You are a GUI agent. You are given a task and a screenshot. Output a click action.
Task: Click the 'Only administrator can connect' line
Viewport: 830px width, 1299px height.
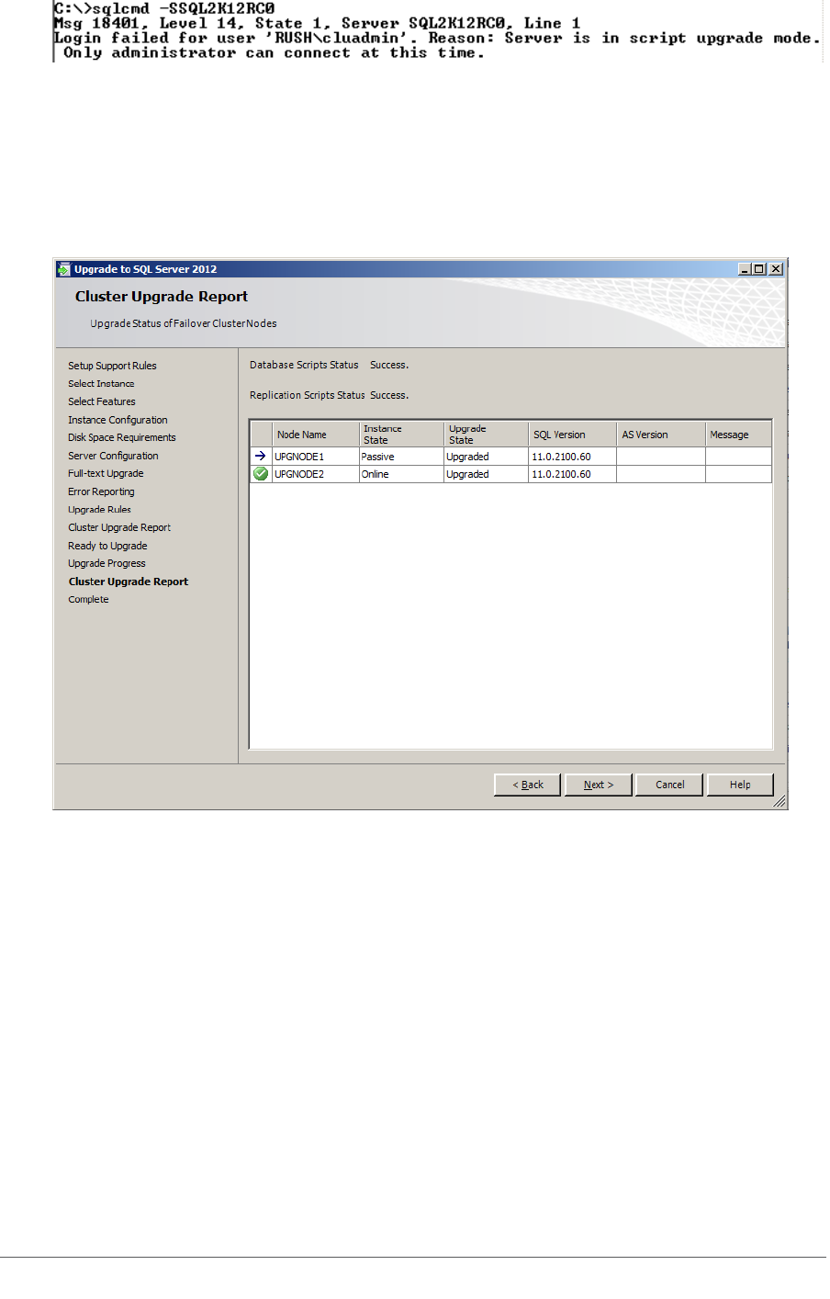point(274,52)
